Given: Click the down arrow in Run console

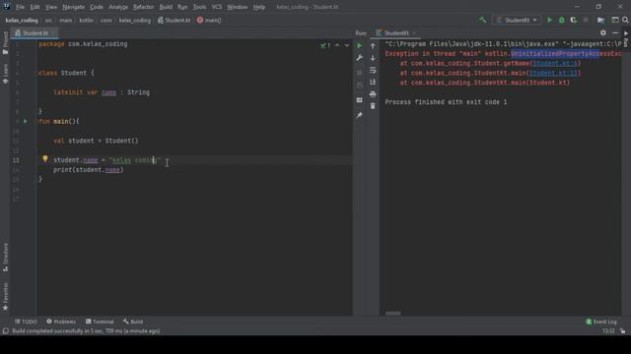Looking at the screenshot, I should click(x=373, y=58).
